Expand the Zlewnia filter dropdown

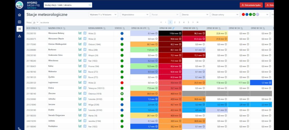(195, 15)
